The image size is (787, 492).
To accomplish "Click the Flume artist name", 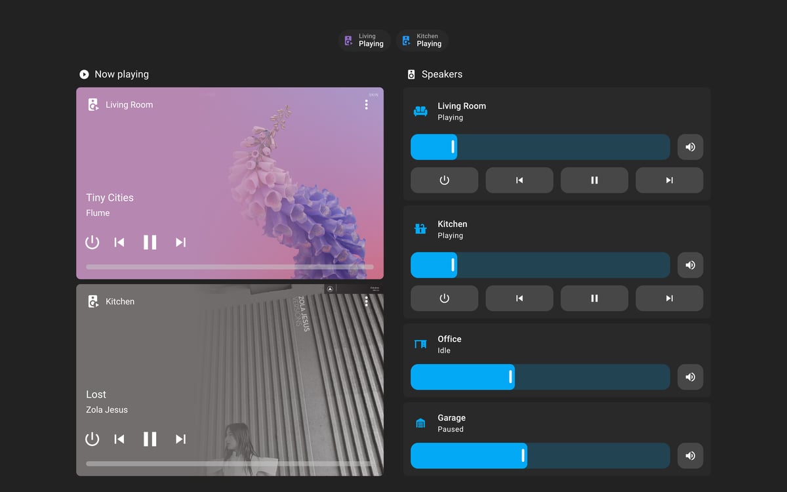I will (x=98, y=213).
